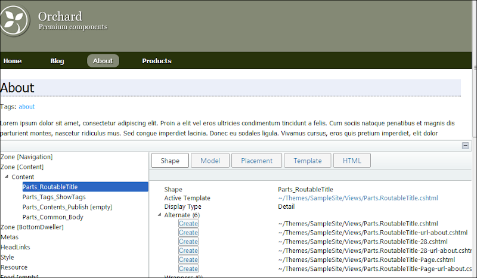Select Parts_Common_Body tree item
This screenshot has height=278, width=477.
[x=53, y=217]
